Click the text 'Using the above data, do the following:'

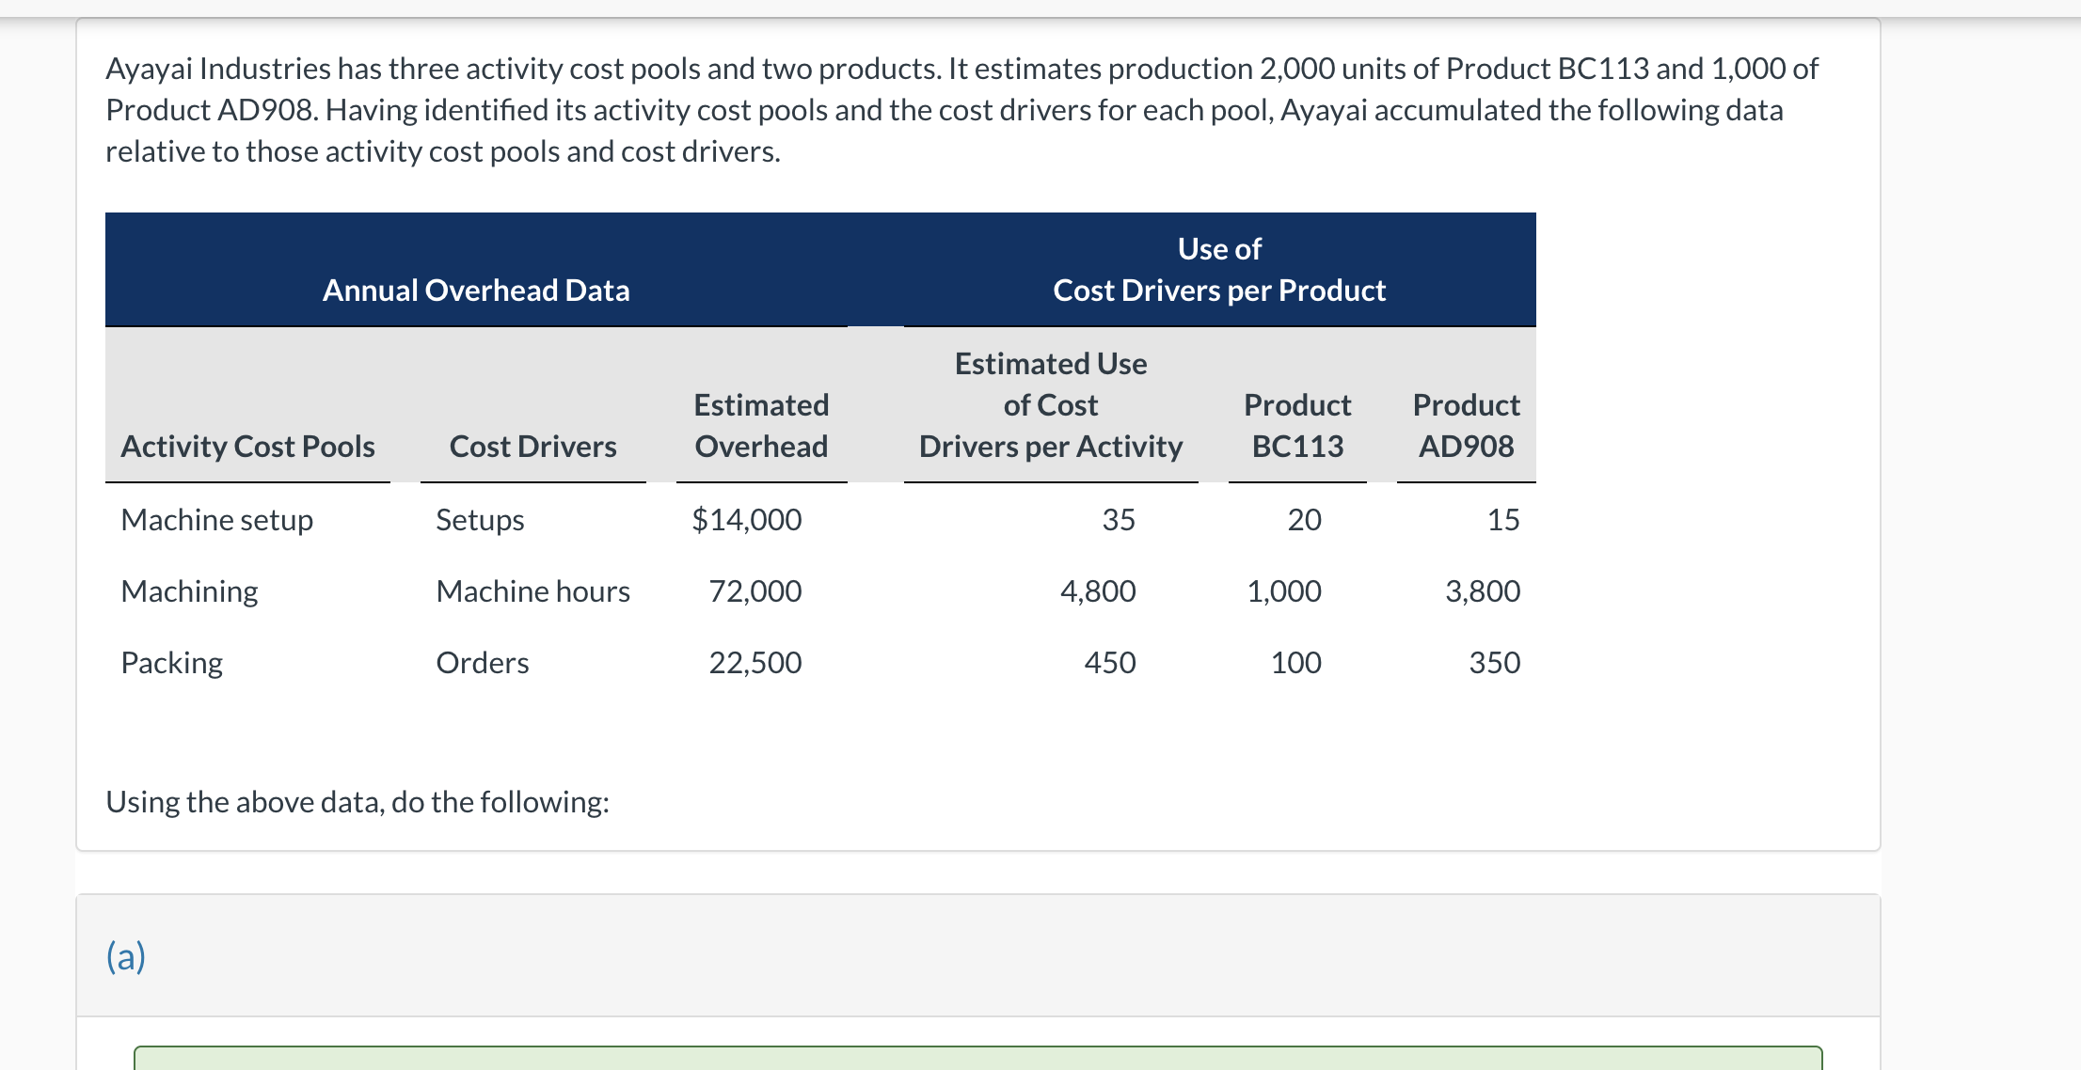[x=357, y=802]
